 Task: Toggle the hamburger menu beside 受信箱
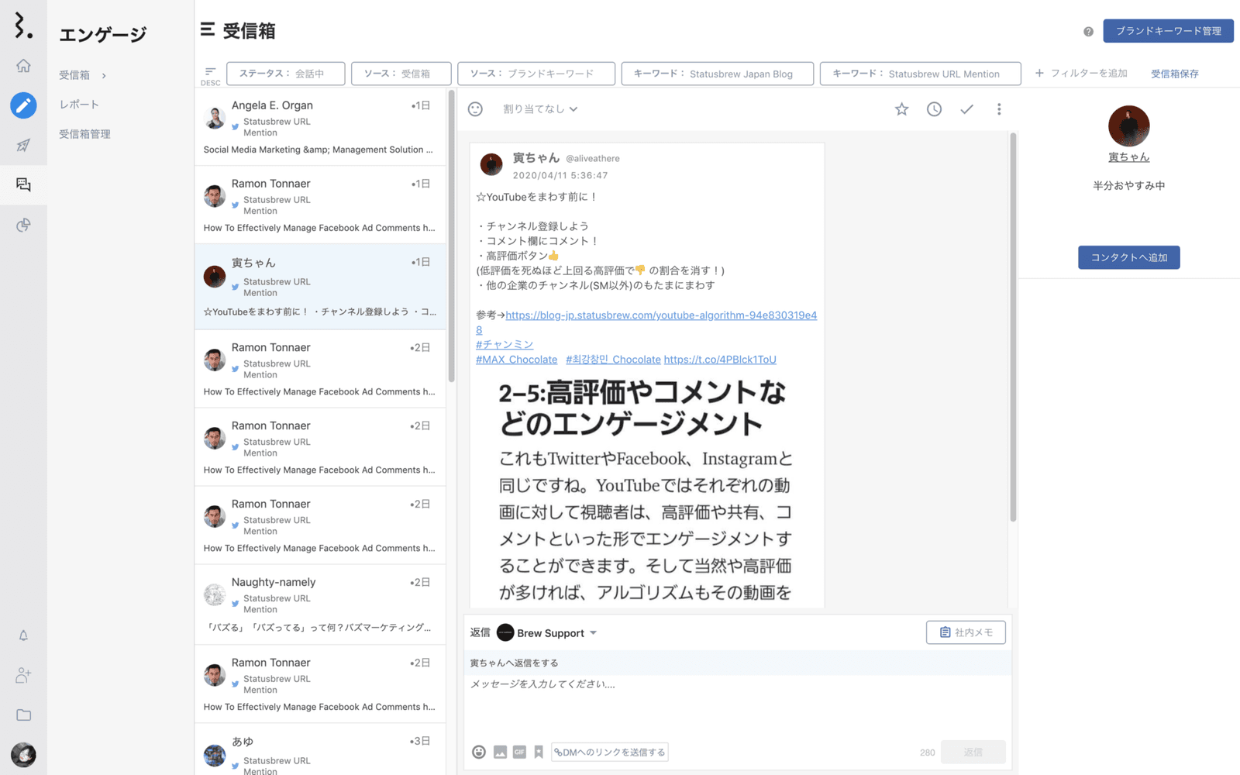(x=207, y=30)
